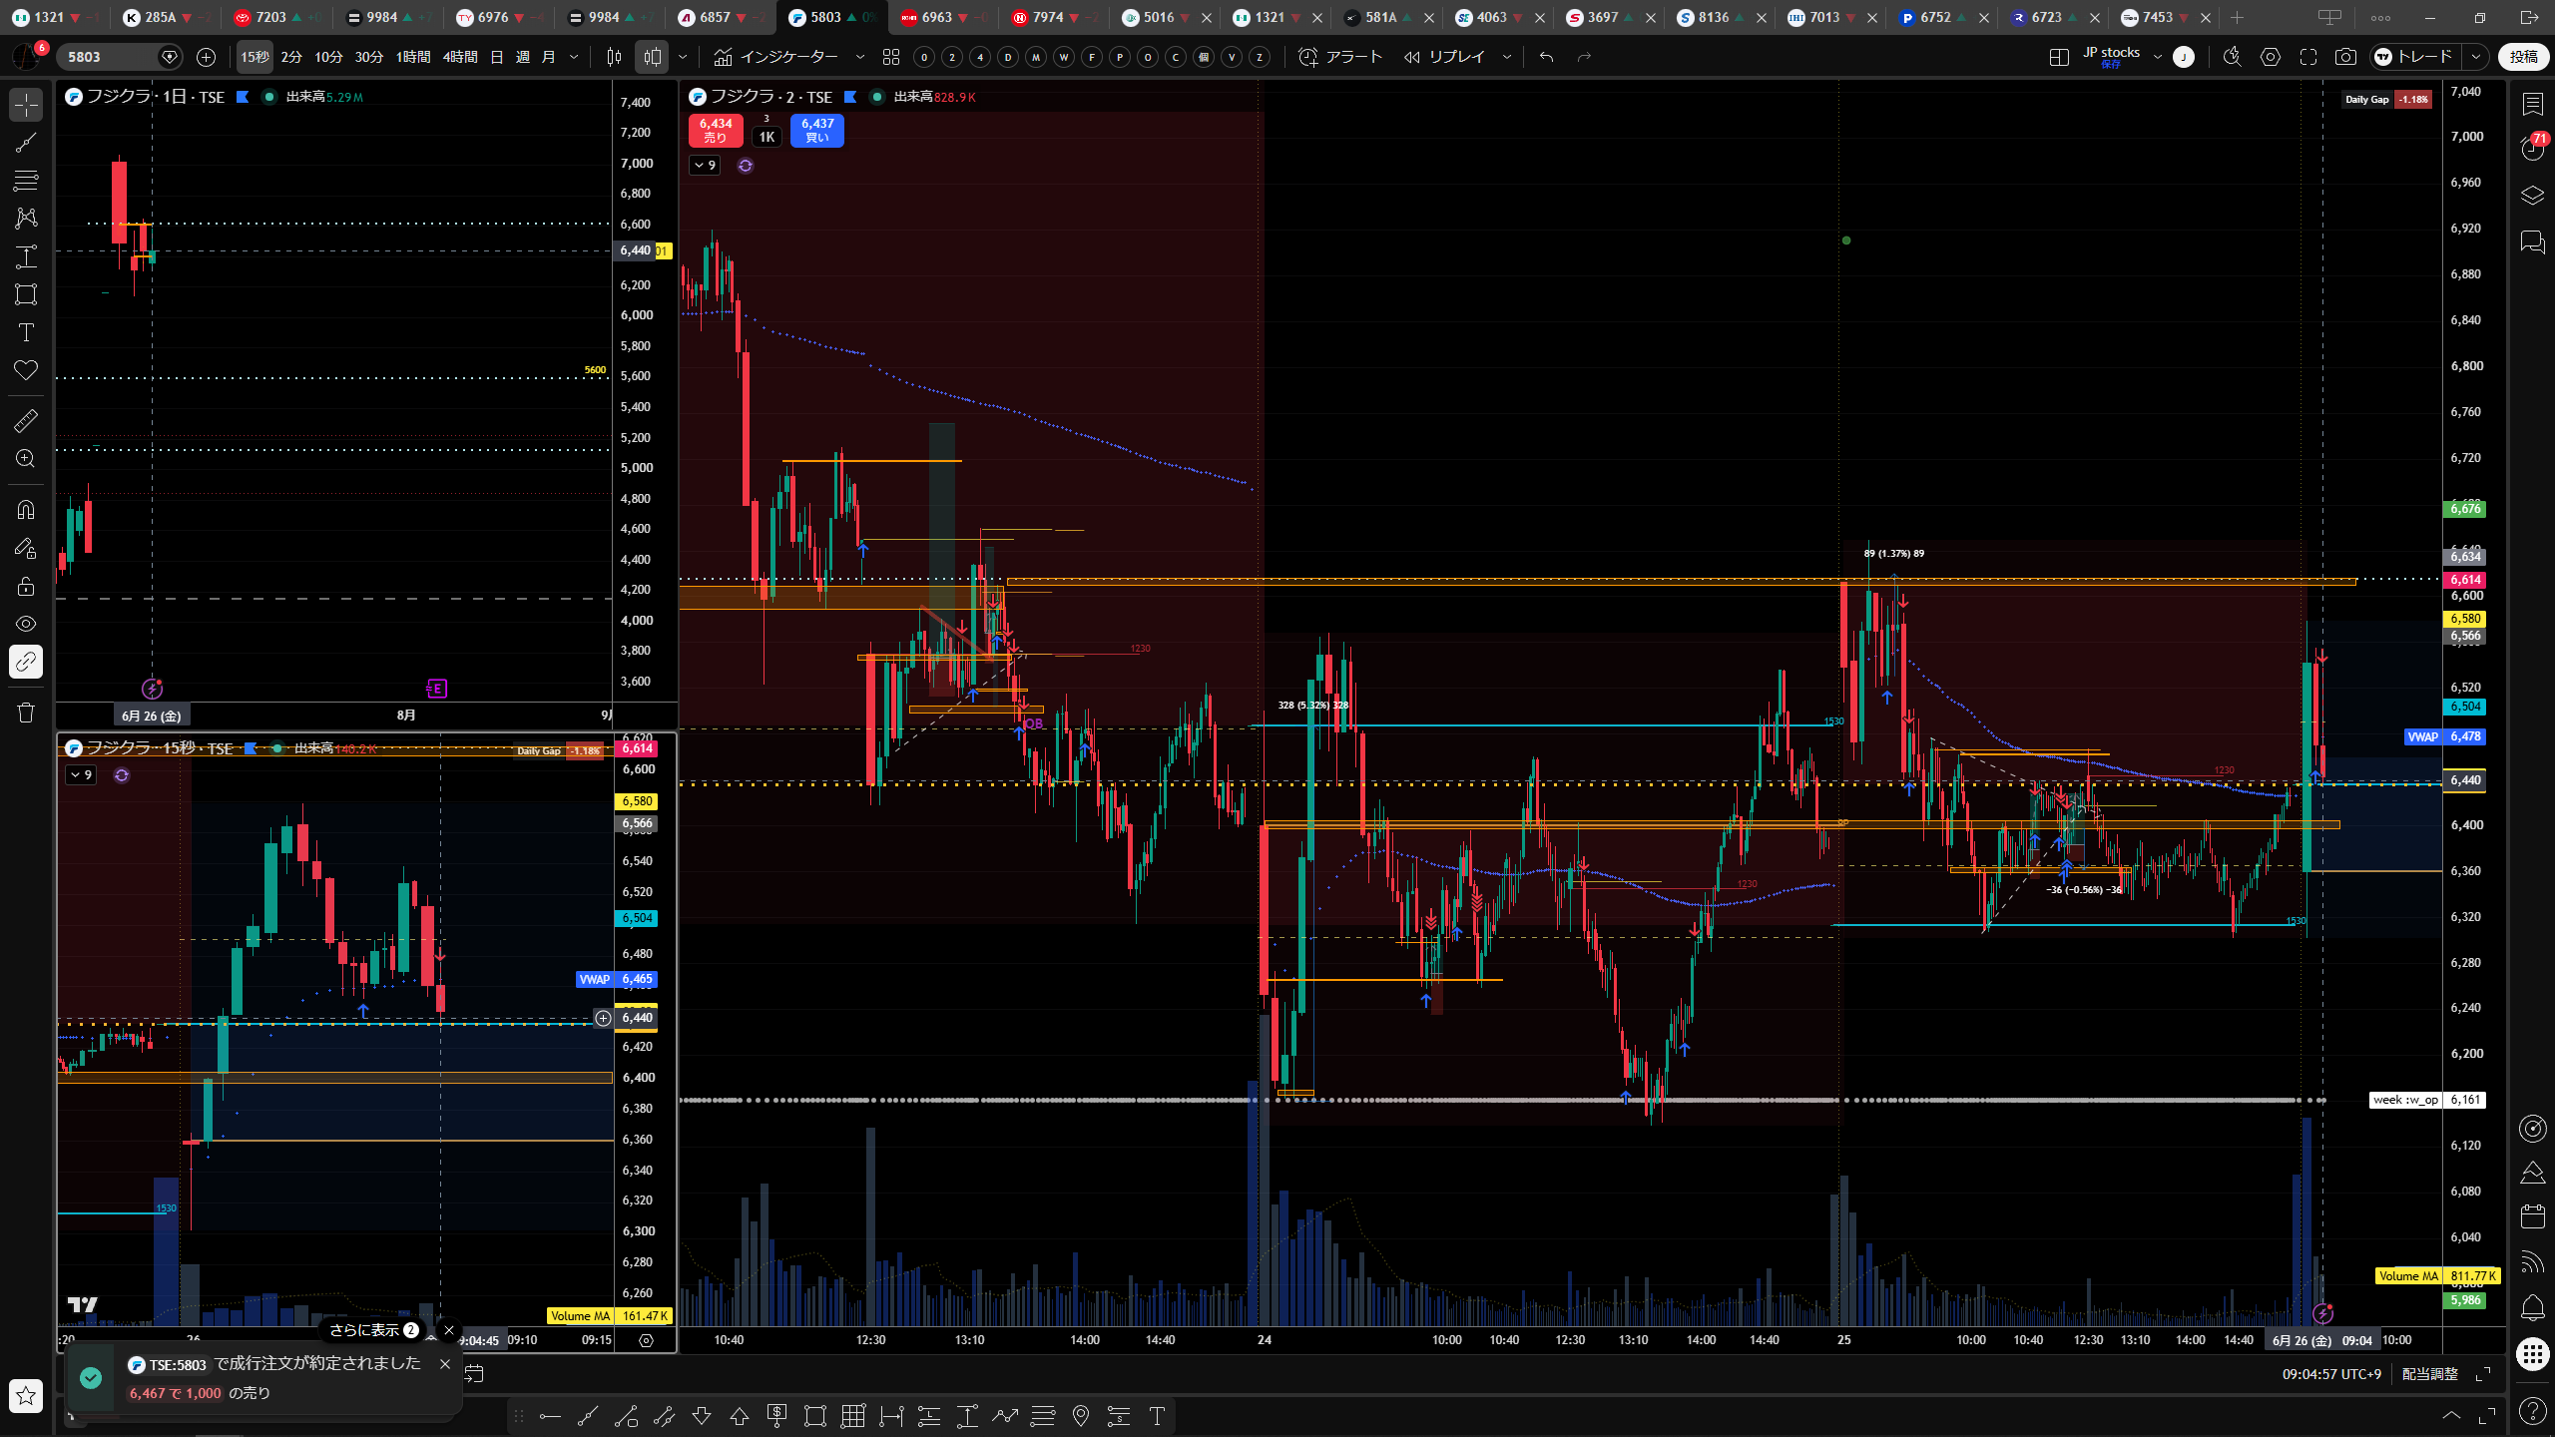
Task: Expand the timeframe interval dropdown chevron
Action: [x=574, y=57]
